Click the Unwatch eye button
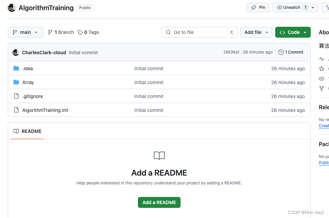Viewport: 329px width, 218px height. click(x=289, y=7)
